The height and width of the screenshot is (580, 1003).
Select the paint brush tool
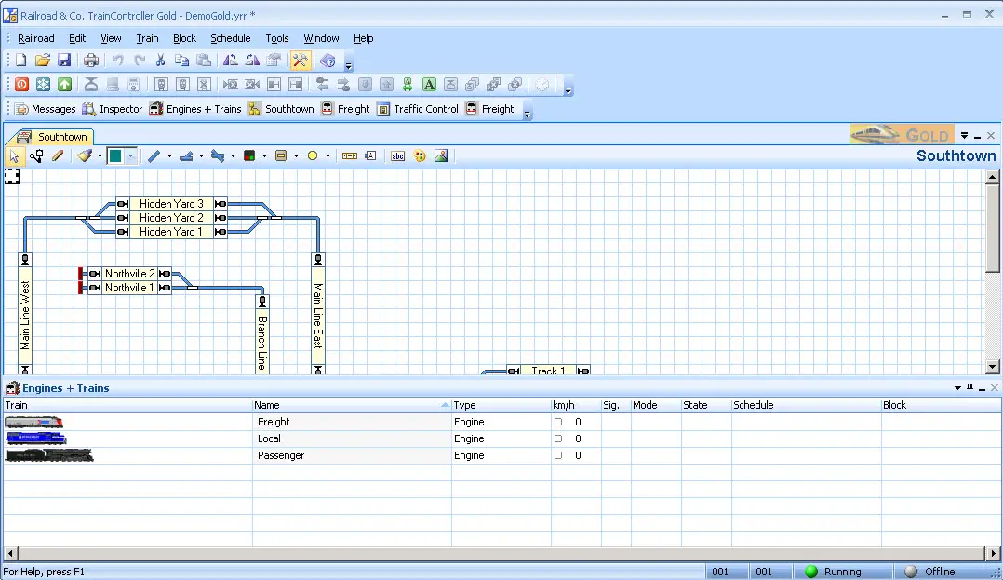point(85,156)
